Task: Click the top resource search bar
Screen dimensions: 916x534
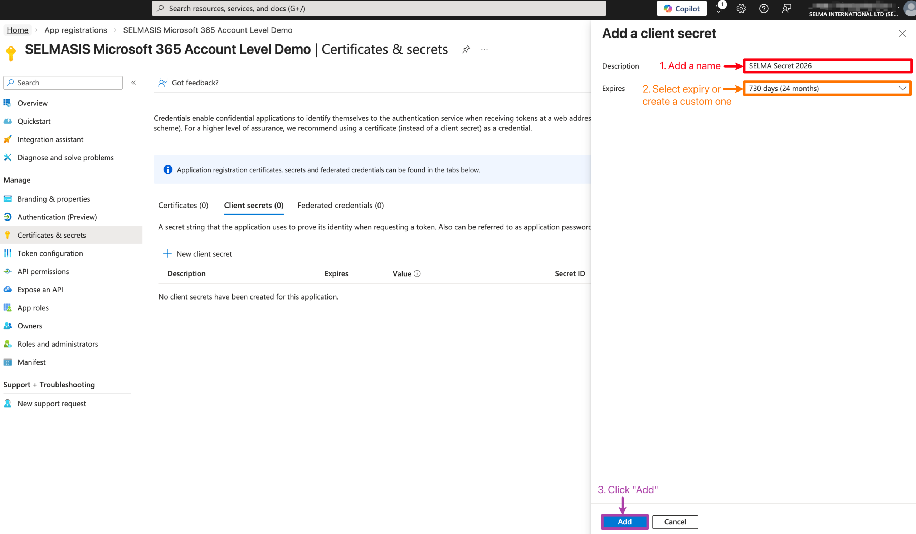Action: [379, 9]
